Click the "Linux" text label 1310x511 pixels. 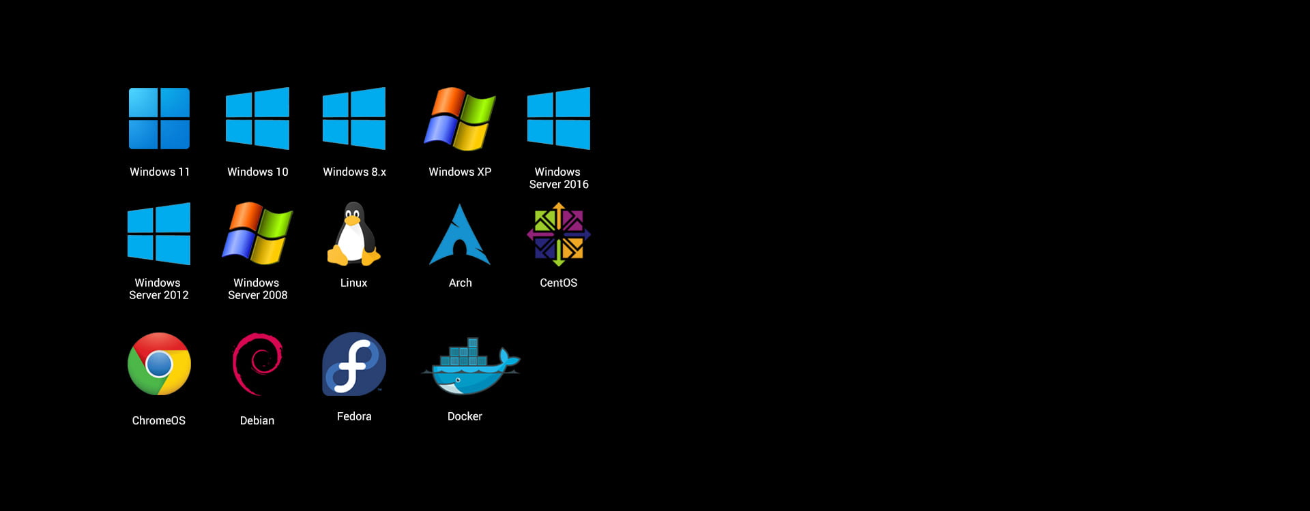pyautogui.click(x=353, y=283)
